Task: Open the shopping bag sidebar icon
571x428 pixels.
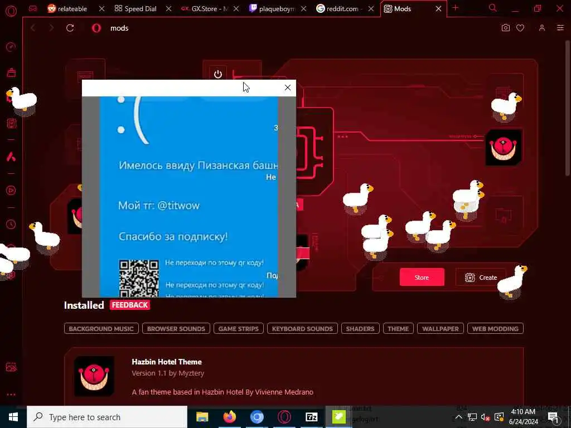Action: tap(11, 72)
